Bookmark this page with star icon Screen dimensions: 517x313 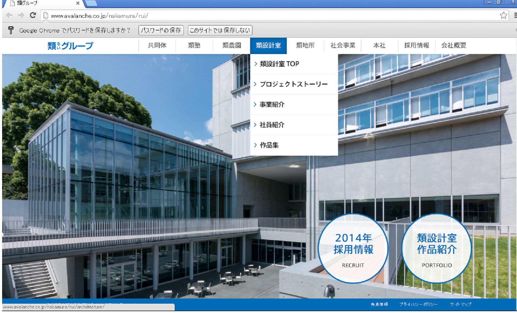pos(503,15)
